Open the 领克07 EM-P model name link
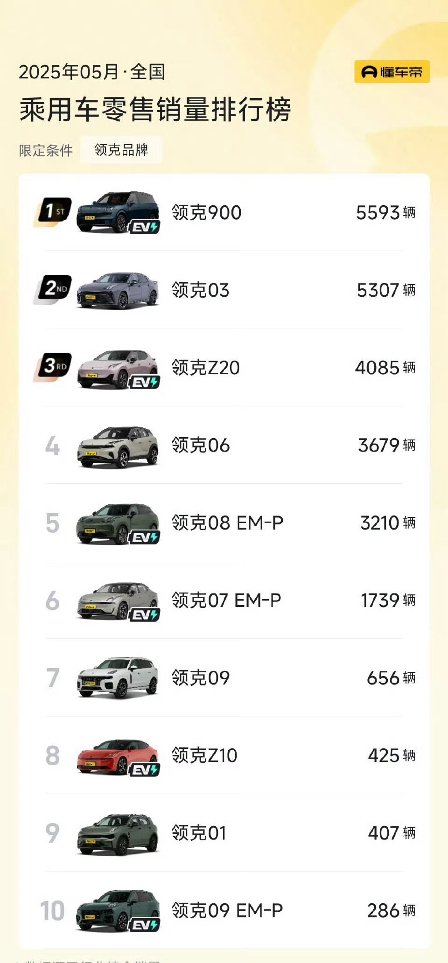This screenshot has height=963, width=448. tap(226, 600)
